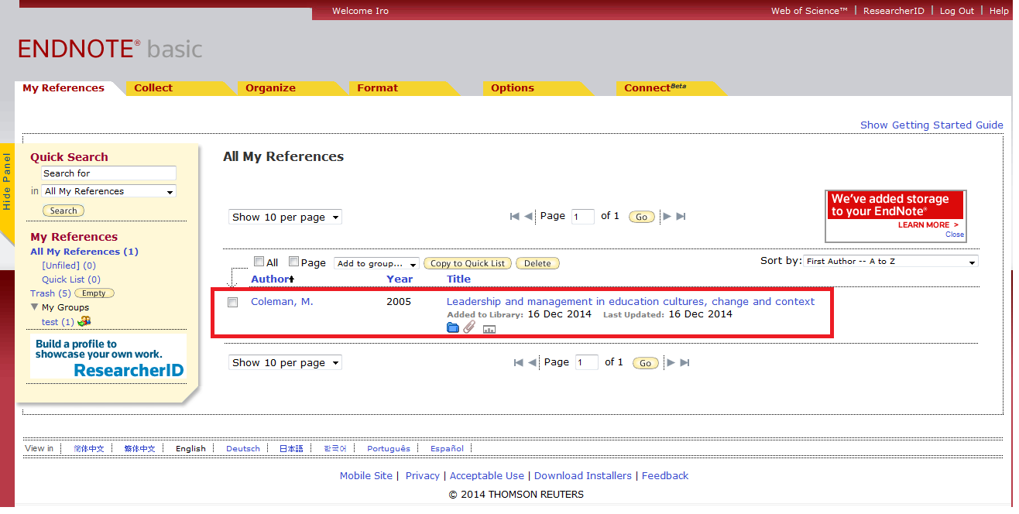Screen dimensions: 1019x514
Task: Open the ResearcherID header link
Action: pos(894,11)
